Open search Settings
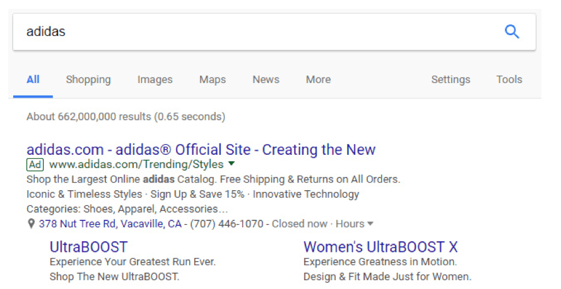The width and height of the screenshot is (561, 289). click(451, 79)
